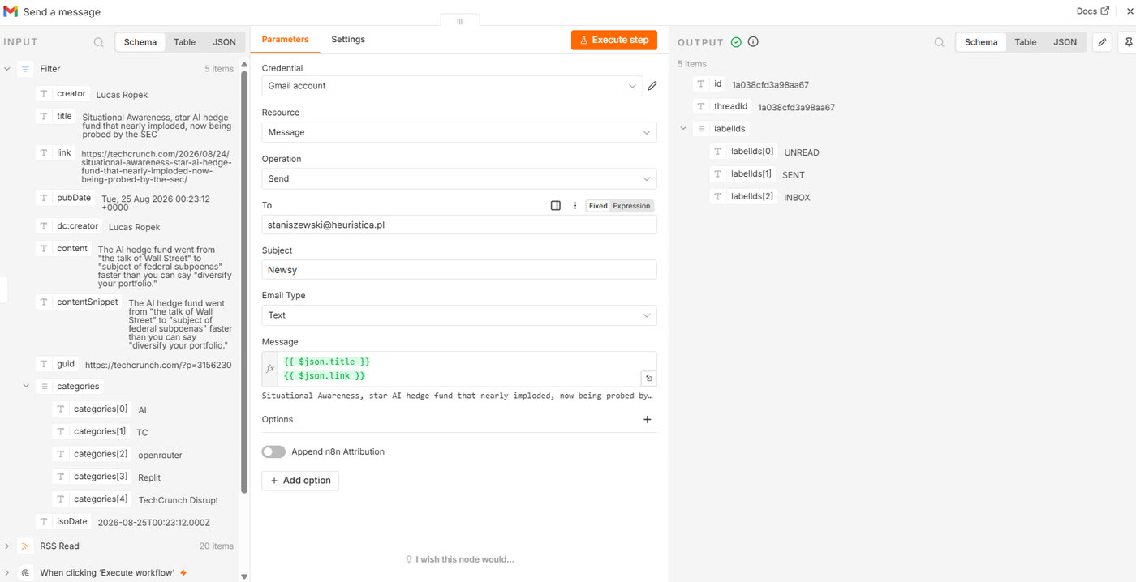Image resolution: width=1136 pixels, height=582 pixels.
Task: Click the type icon beside creator field
Action: coord(45,94)
